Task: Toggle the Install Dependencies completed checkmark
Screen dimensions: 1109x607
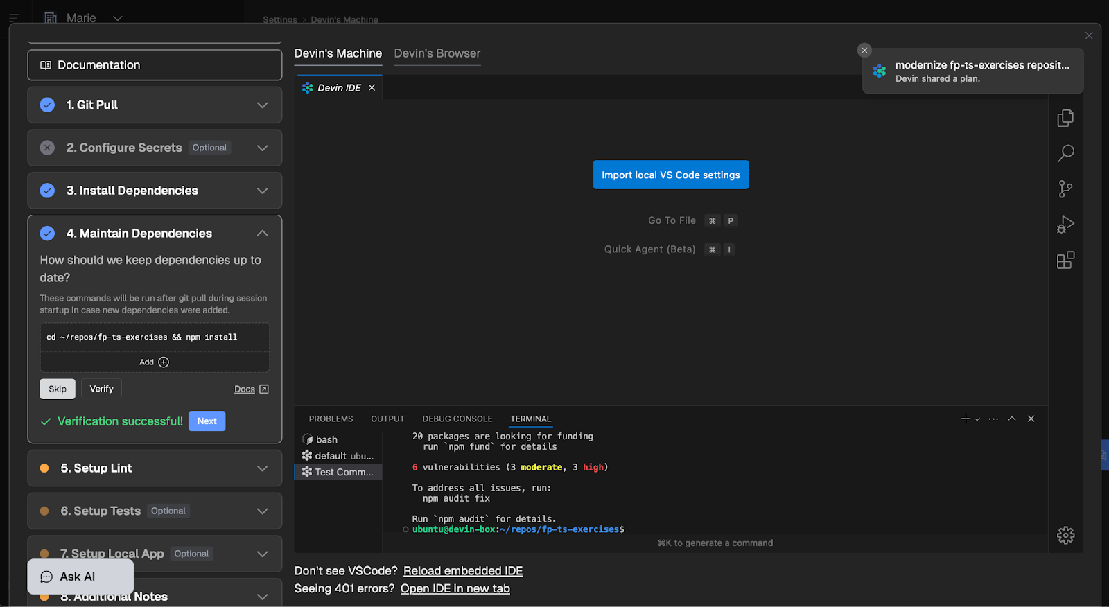Action: point(47,191)
